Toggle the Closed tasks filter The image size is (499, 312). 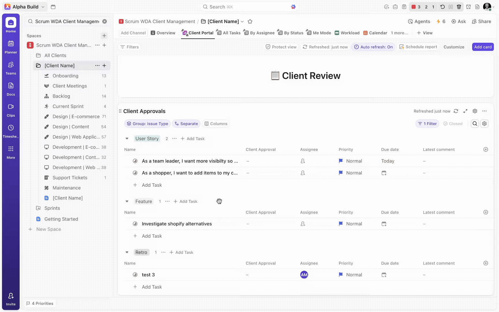453,124
